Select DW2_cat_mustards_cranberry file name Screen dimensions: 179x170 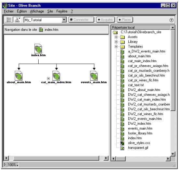(x=149, y=104)
